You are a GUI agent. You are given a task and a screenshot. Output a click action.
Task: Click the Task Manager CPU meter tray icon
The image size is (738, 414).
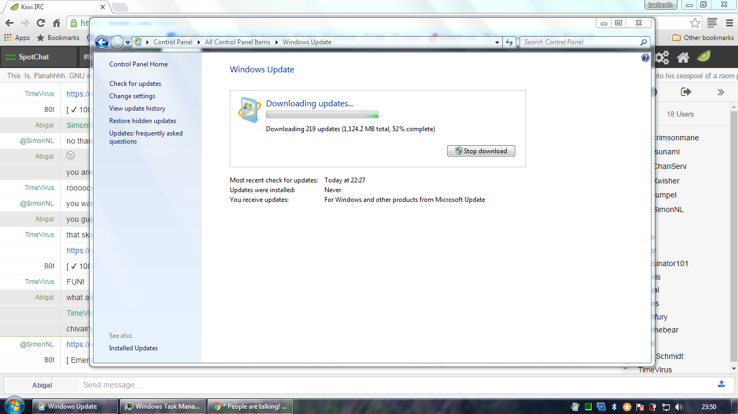coord(588,407)
